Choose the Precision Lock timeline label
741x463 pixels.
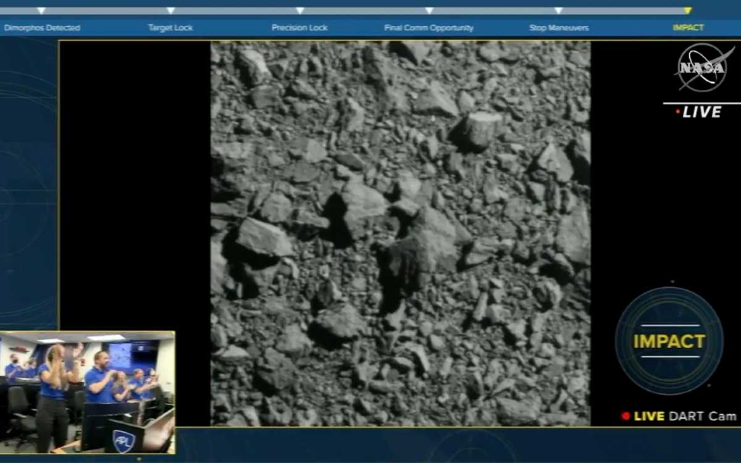tap(299, 28)
